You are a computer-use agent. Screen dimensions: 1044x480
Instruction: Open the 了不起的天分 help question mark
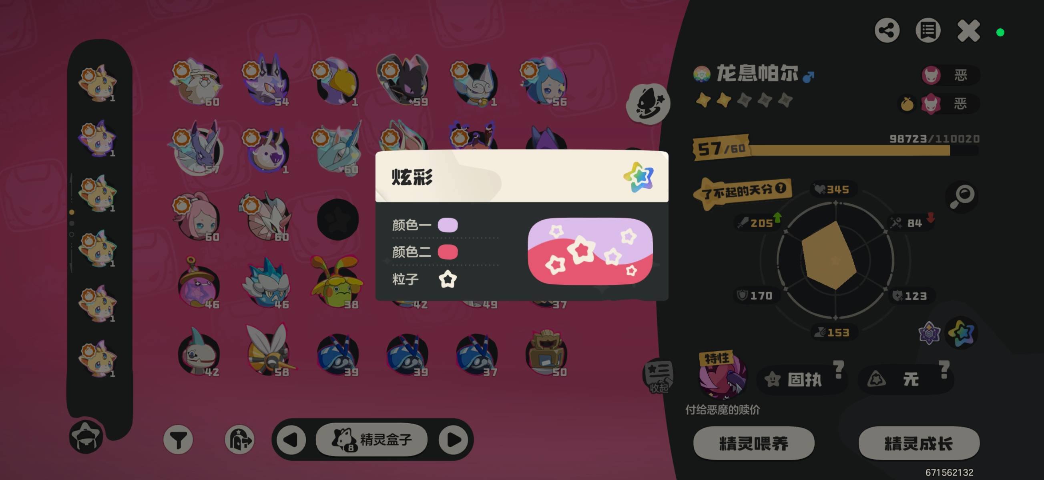[781, 188]
